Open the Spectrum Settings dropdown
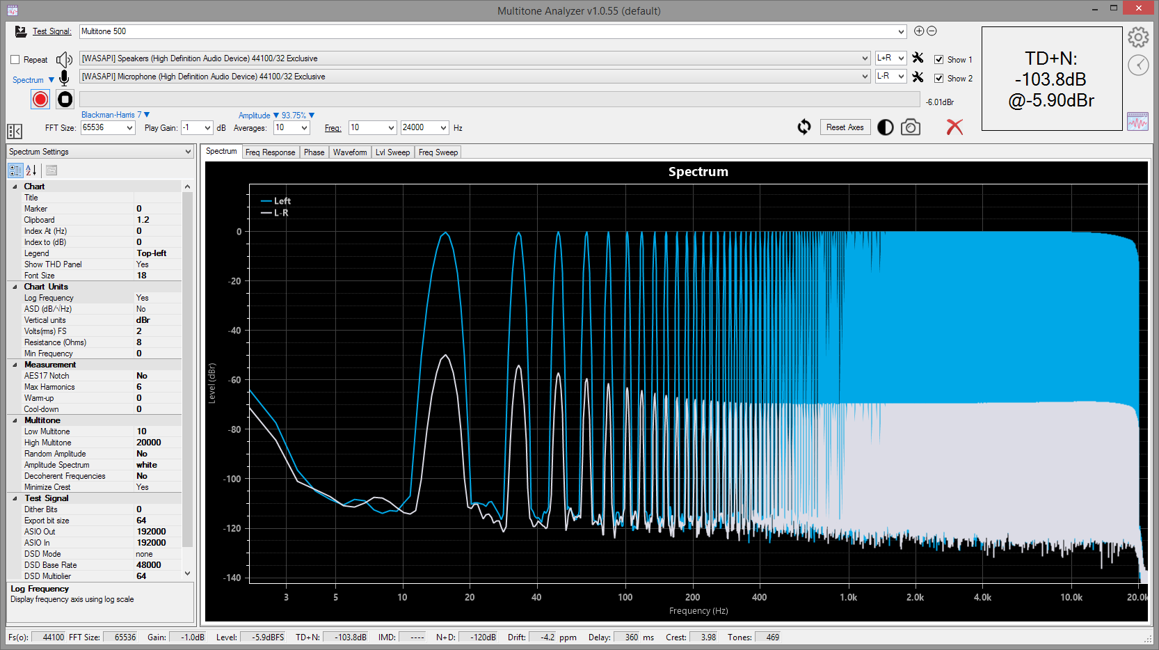1159x650 pixels. [x=188, y=152]
